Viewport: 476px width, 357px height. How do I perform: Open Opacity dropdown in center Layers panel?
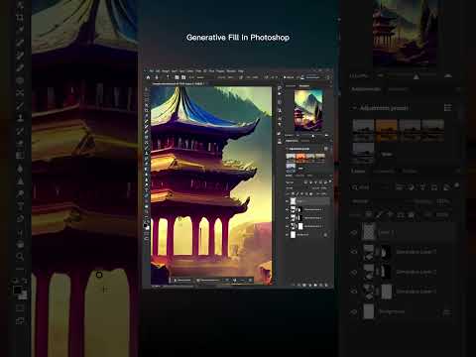click(323, 188)
